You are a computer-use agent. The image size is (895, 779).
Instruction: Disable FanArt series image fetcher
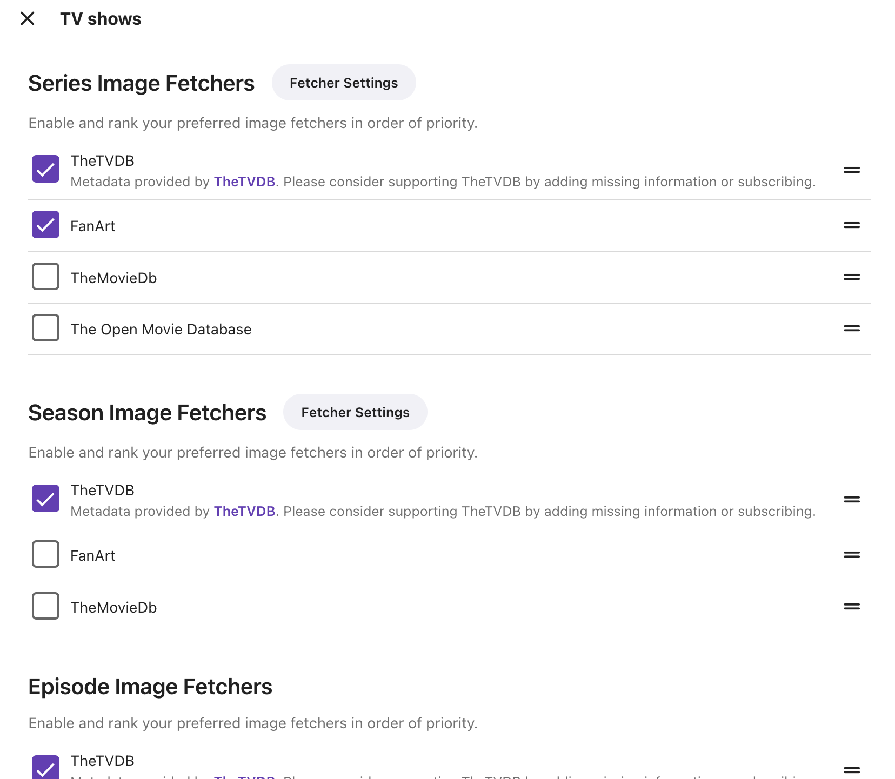click(45, 225)
